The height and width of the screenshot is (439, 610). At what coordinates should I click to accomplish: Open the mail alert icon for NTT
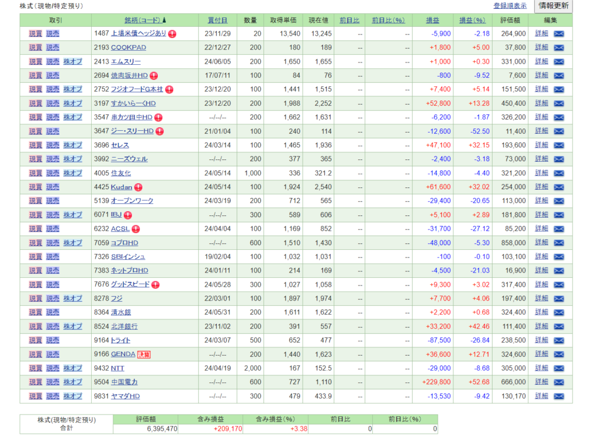(559, 368)
